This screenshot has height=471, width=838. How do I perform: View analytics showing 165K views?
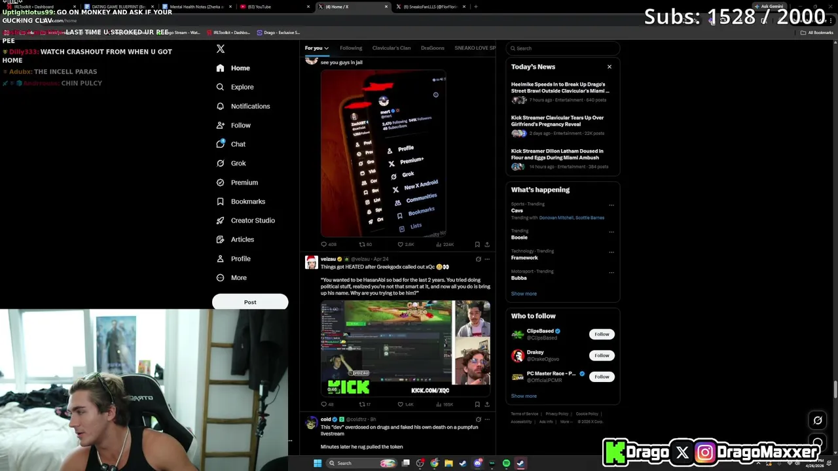445,404
